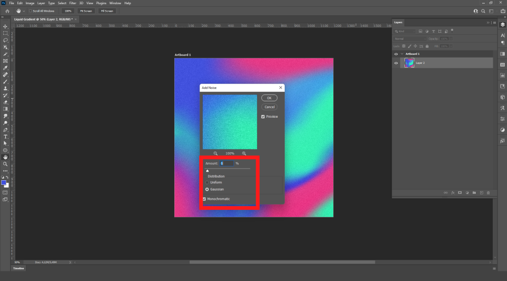Toggle Quick Mask mode icon

point(5,192)
